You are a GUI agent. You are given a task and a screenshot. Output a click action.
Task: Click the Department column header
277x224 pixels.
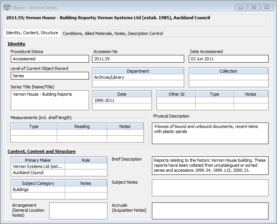138,71
